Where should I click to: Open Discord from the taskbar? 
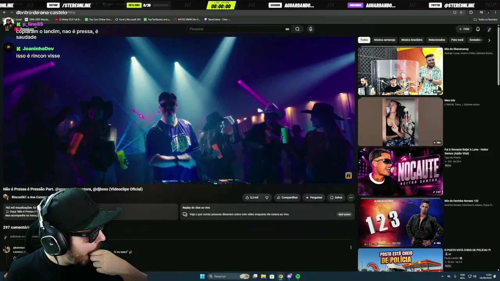[289, 276]
